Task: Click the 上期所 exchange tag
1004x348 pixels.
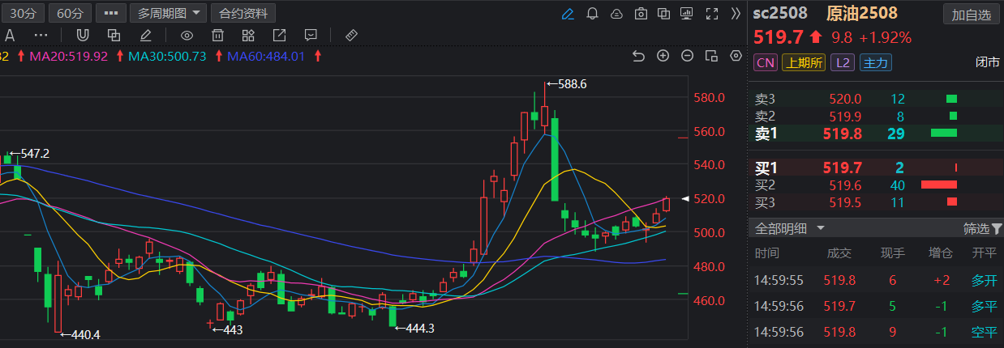Action: coord(803,62)
